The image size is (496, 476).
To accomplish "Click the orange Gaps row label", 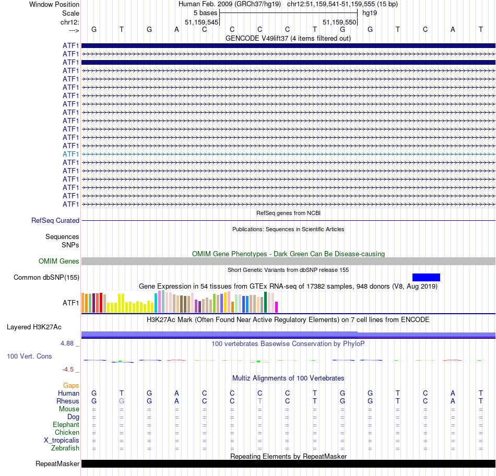I will (x=71, y=385).
